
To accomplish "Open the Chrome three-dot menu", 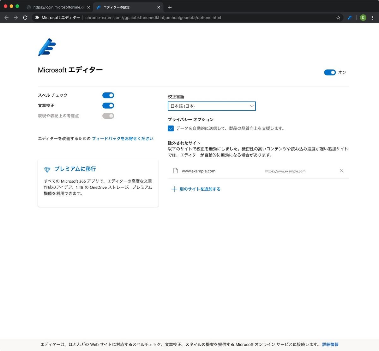I will click(373, 18).
